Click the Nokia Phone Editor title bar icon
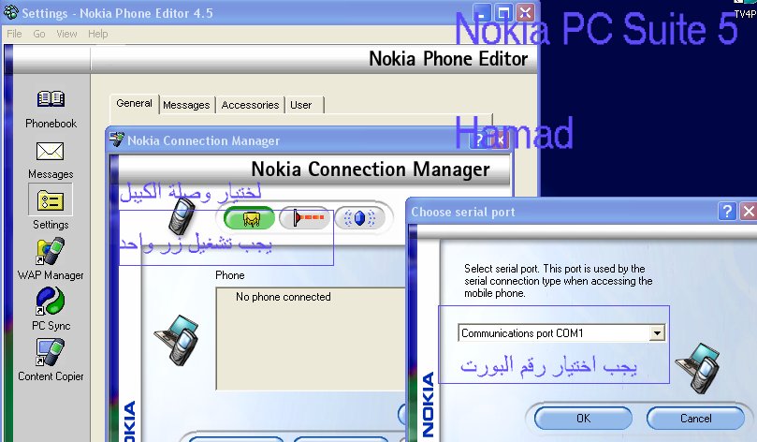 coord(11,13)
